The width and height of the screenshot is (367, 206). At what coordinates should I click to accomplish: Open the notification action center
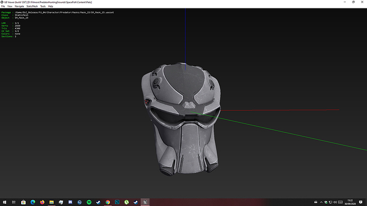tap(361, 202)
